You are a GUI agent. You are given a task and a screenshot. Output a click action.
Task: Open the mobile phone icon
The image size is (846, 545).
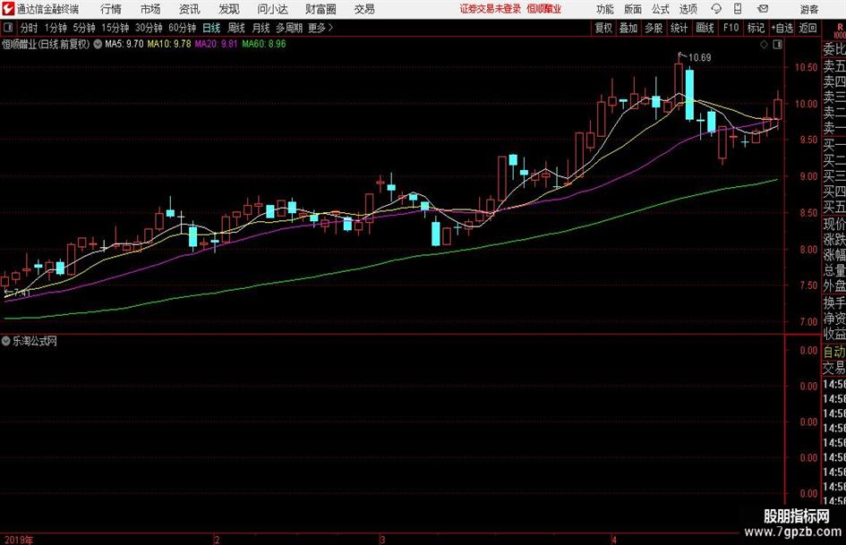click(738, 9)
